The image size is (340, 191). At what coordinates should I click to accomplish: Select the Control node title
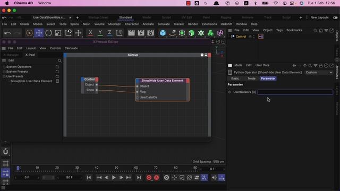(89, 79)
